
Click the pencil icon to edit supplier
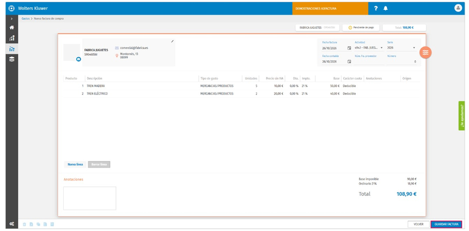pos(172,42)
